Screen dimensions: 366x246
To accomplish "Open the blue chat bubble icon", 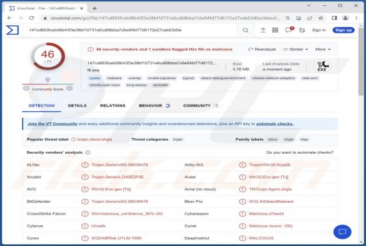I will [x=342, y=232].
